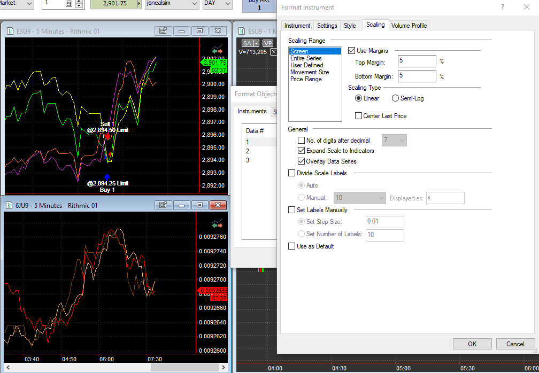This screenshot has width=539, height=373.
Task: Open Manual divisor dropdown showing 10
Action: 359,198
